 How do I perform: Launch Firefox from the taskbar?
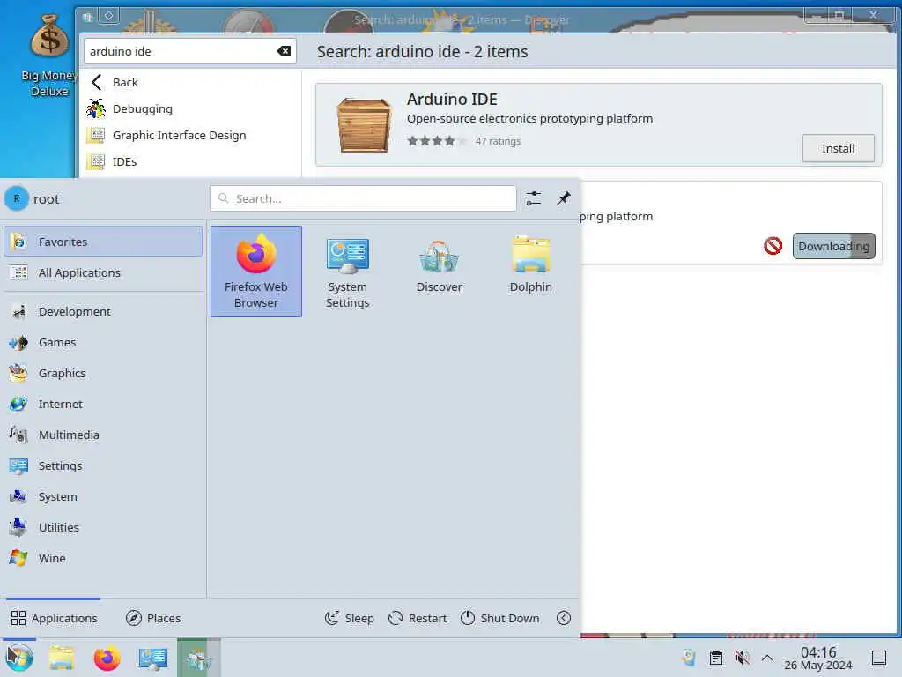[107, 658]
